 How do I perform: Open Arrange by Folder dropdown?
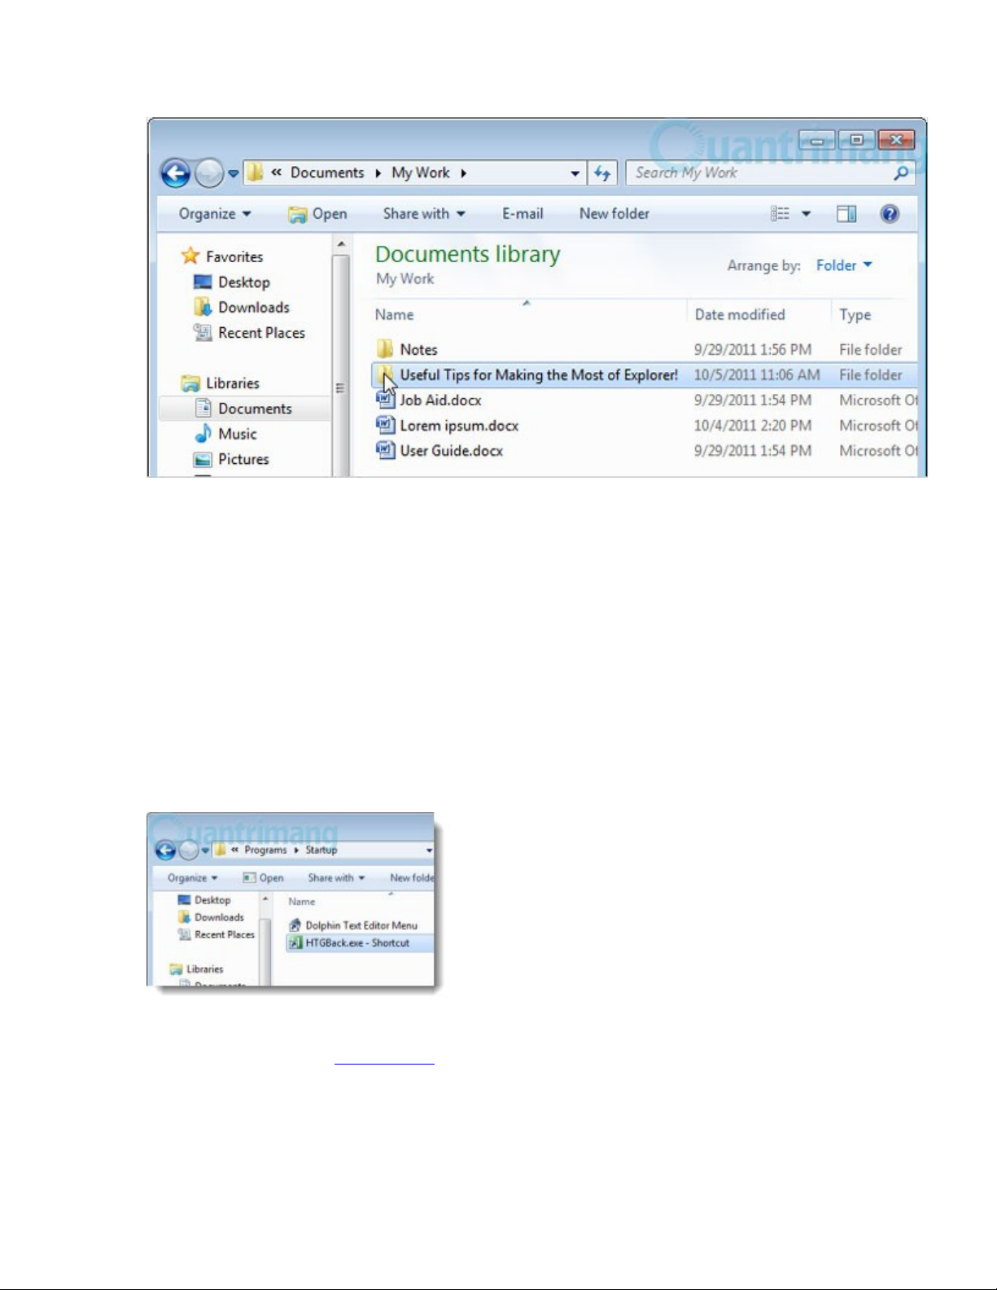click(844, 265)
